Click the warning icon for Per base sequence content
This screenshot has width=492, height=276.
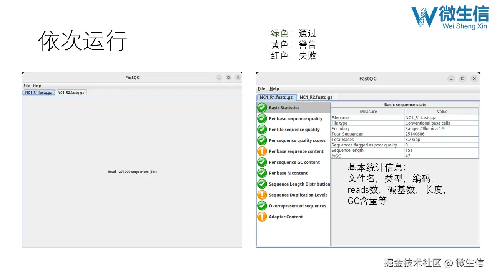click(262, 151)
